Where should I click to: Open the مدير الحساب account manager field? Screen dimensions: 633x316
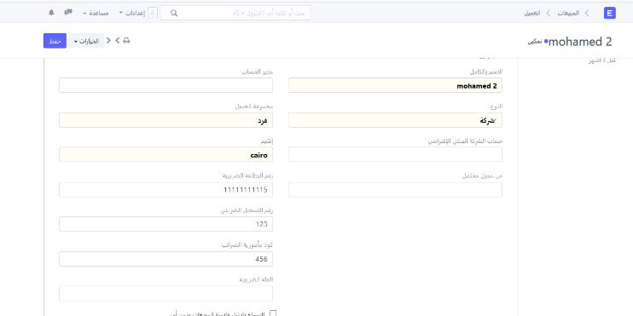[x=166, y=85]
